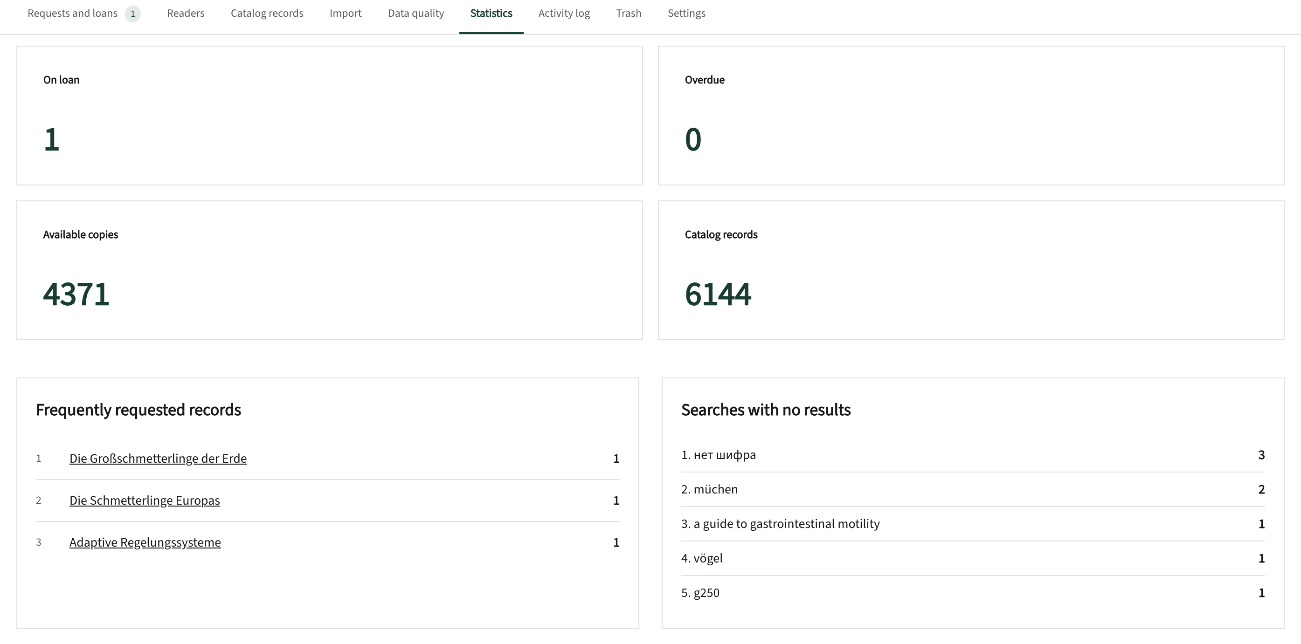
Task: Open the Data quality tab
Action: tap(415, 14)
